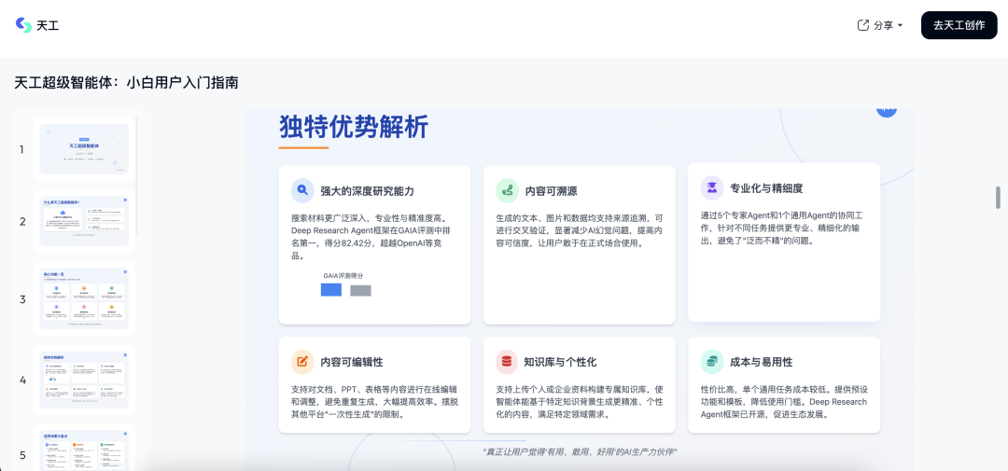The height and width of the screenshot is (471, 1008).
Task: Click the 强大的深度研究能力 card title
Action: point(368,191)
